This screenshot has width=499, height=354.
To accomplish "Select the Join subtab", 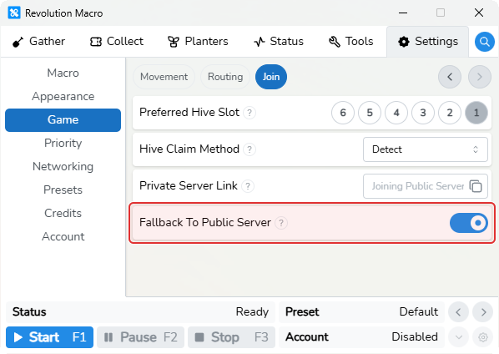I will [x=271, y=77].
